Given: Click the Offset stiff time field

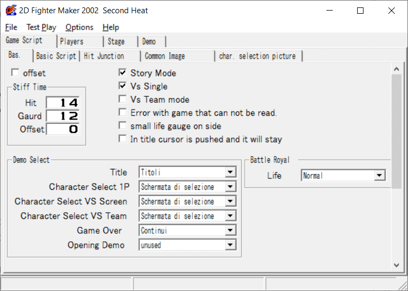Looking at the screenshot, I should pos(63,129).
